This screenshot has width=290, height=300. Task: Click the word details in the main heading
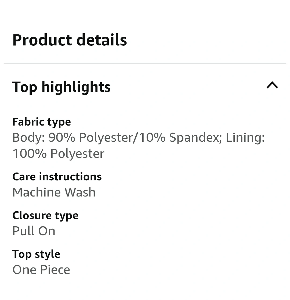[102, 40]
